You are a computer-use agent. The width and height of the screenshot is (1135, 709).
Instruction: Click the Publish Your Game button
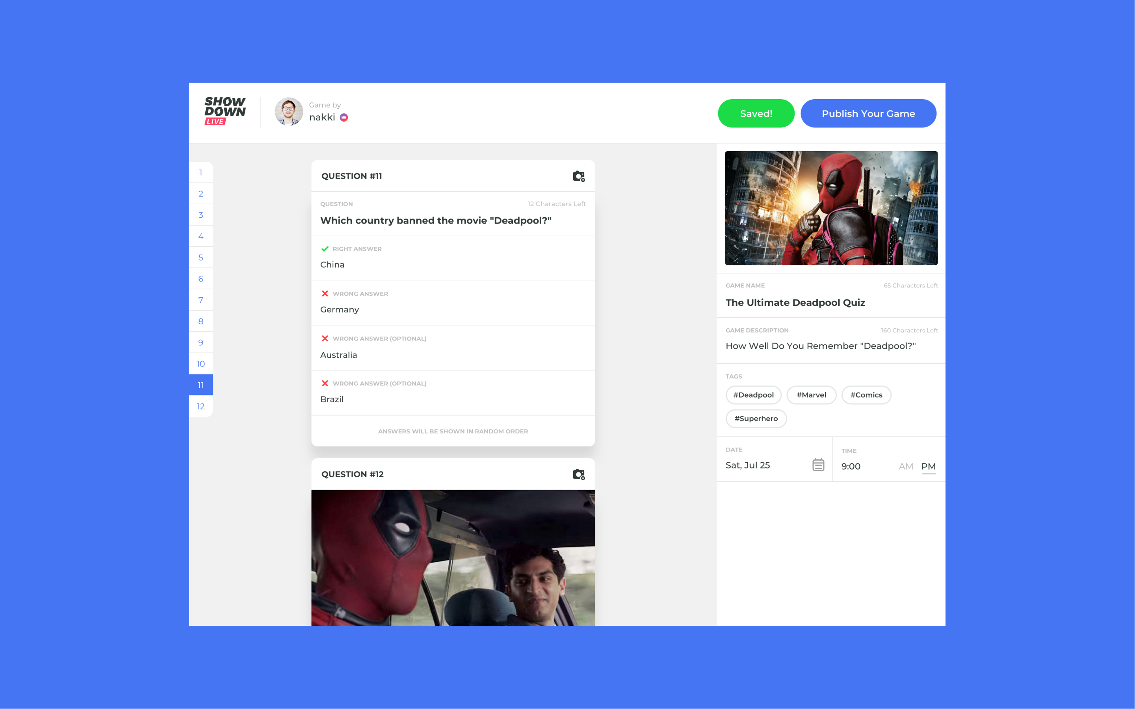pyautogui.click(x=868, y=113)
